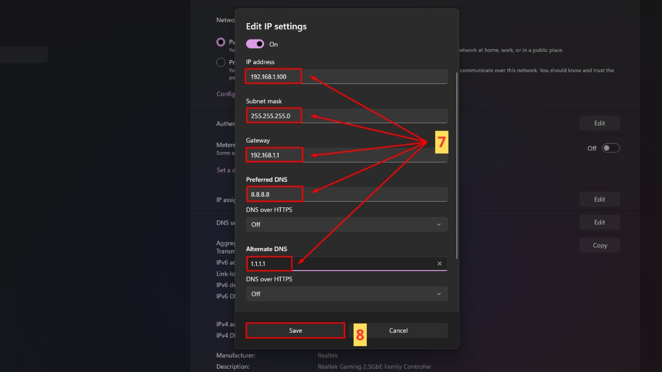Open DNS over HTTPS dropdown under Preferred DNS

tap(346, 224)
